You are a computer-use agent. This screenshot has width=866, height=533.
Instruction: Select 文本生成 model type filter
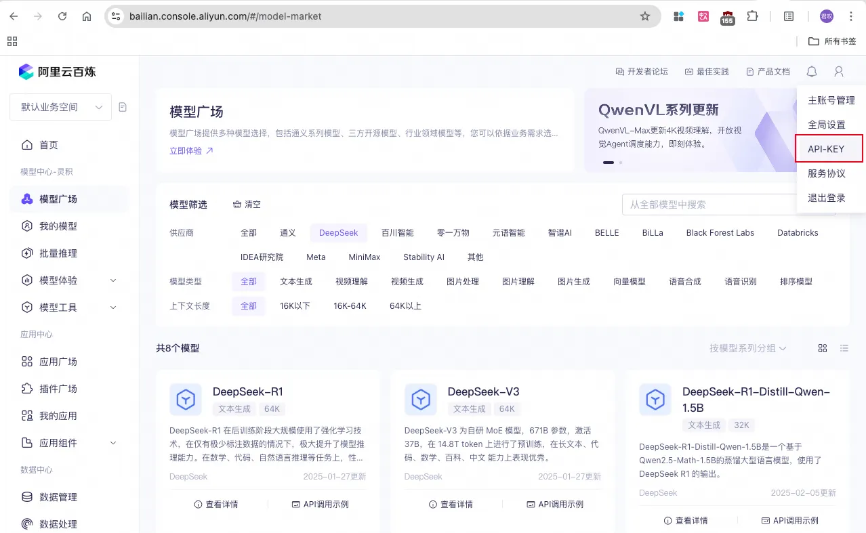(296, 282)
